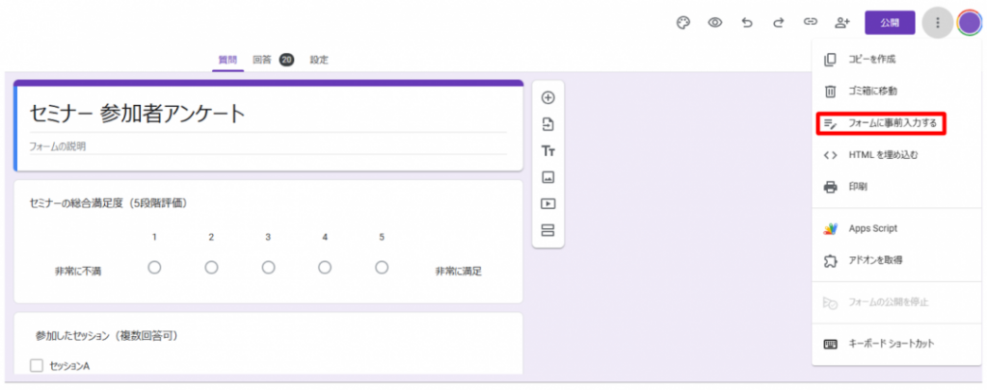Select rating 5 radio button

[x=382, y=267]
